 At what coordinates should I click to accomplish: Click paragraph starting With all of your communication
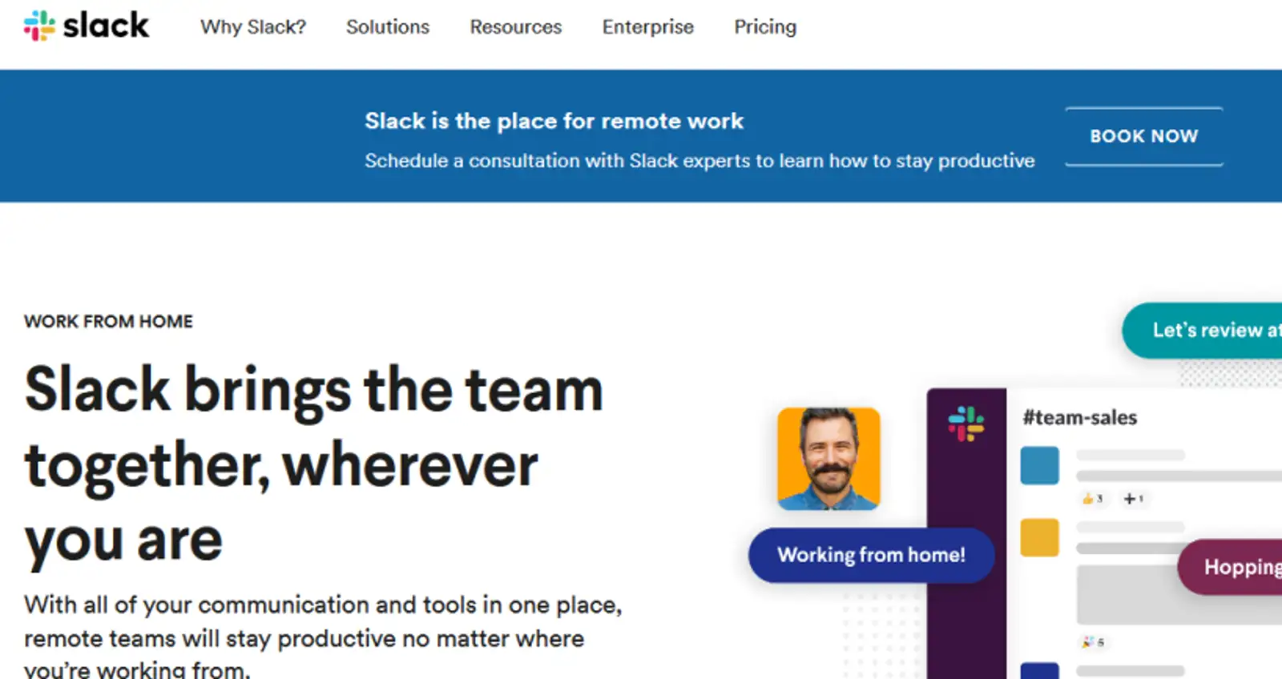tap(323, 637)
